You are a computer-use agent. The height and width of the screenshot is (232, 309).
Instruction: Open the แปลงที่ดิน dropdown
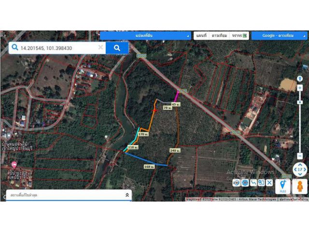click(x=145, y=36)
